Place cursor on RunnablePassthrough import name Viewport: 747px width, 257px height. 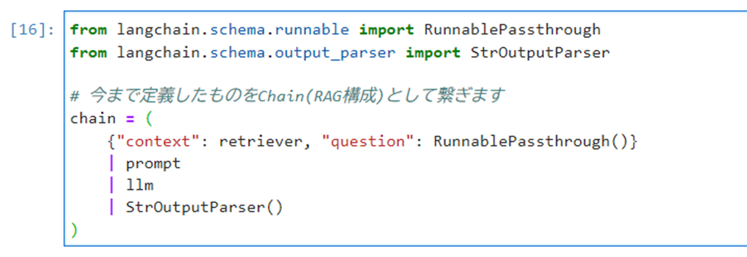(512, 30)
